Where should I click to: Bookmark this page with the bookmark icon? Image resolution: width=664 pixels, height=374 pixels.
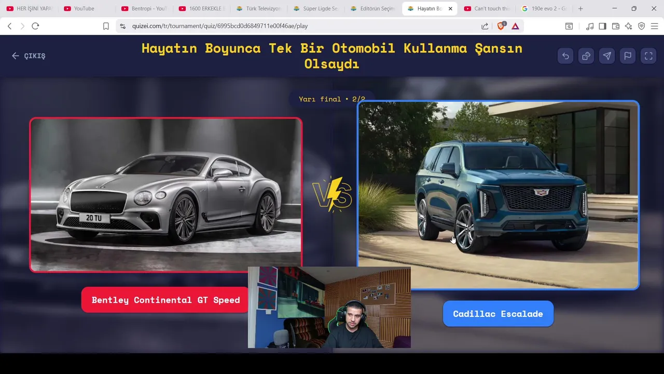point(106,26)
